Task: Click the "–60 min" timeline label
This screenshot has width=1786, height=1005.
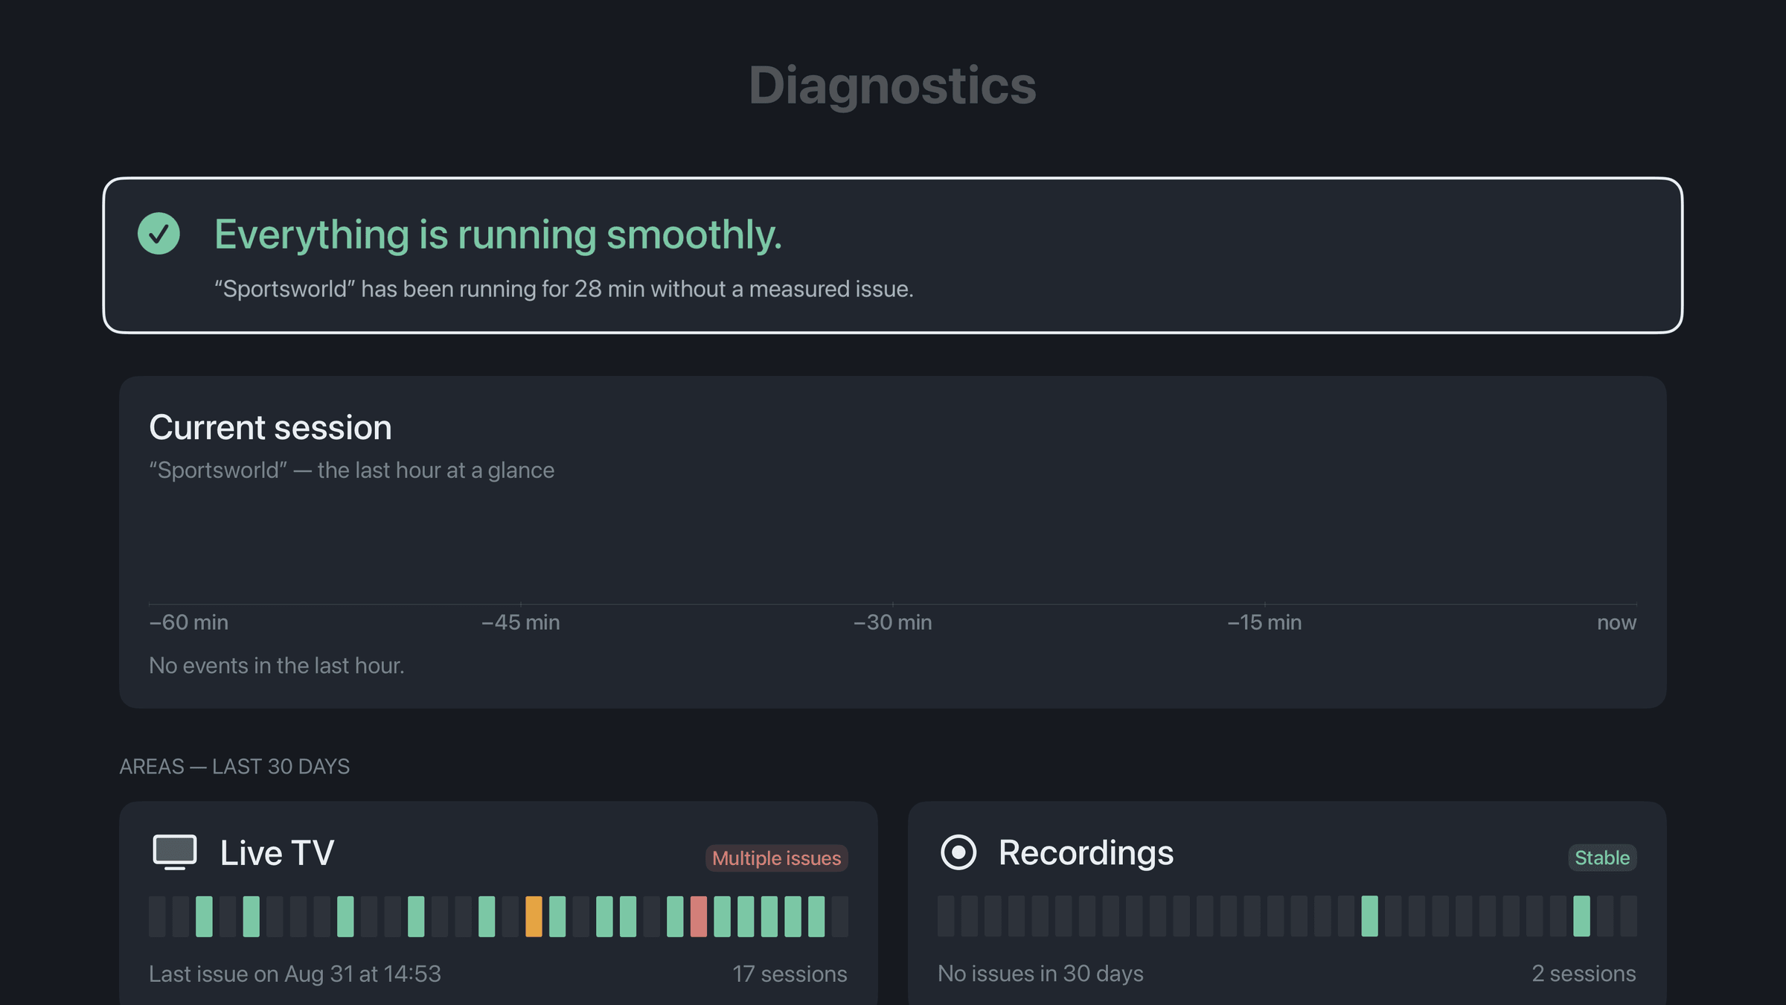Action: pyautogui.click(x=188, y=622)
